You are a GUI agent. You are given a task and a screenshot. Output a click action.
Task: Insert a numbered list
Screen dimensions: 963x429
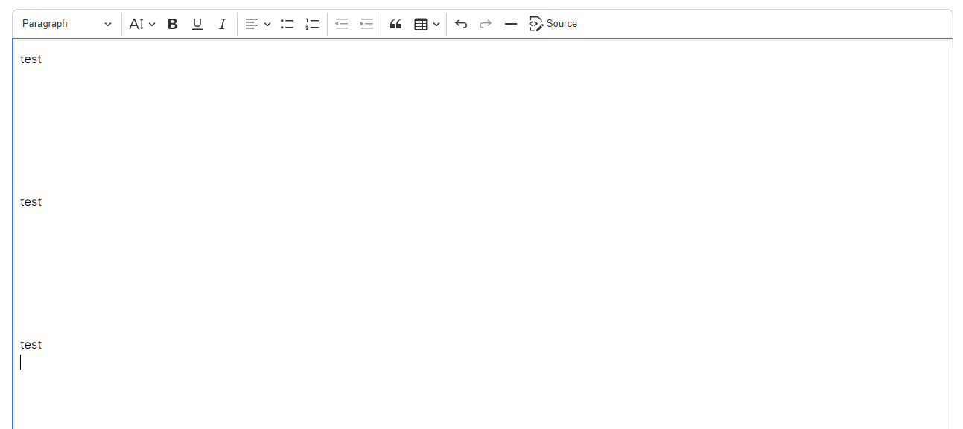[312, 23]
